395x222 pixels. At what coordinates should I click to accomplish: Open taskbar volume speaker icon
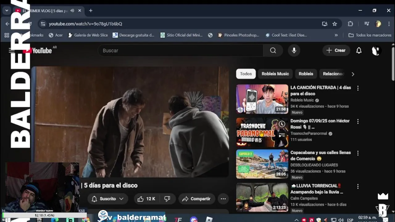[341, 220]
